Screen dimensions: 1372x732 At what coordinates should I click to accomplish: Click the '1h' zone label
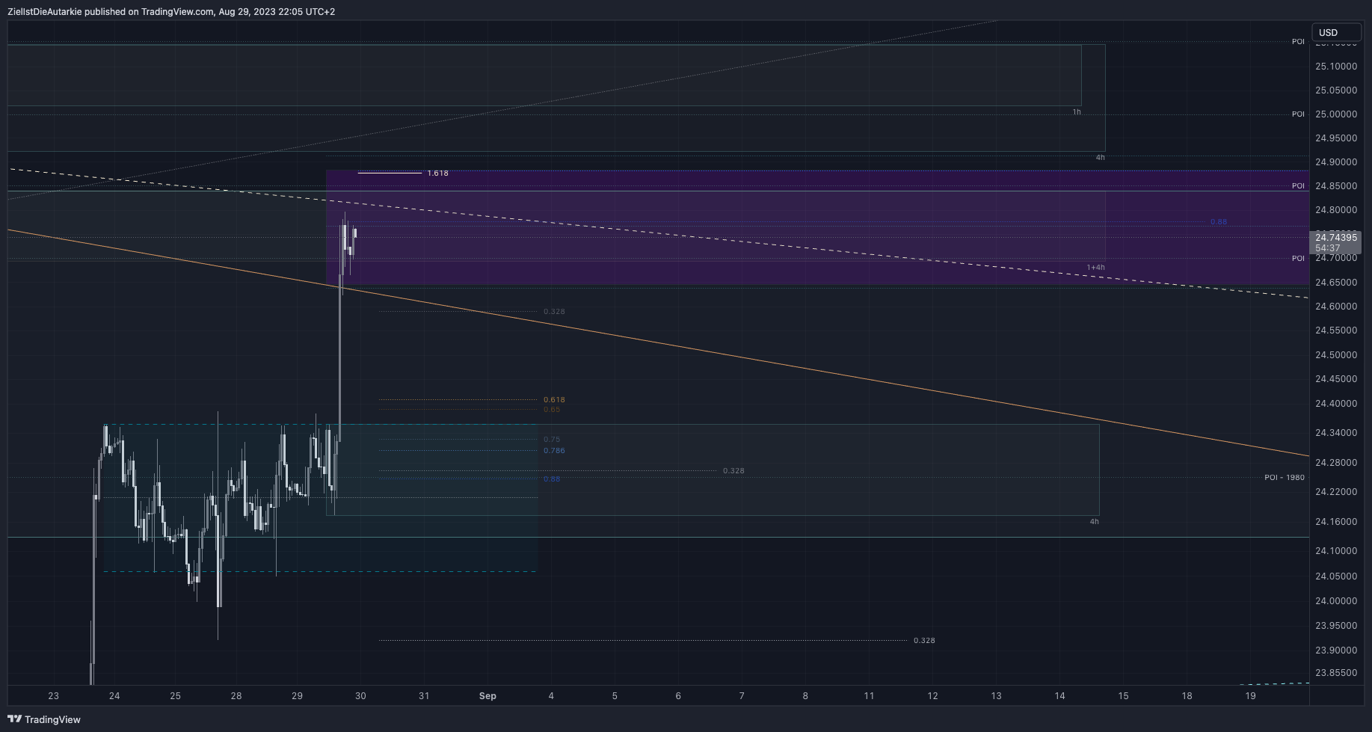1077,112
